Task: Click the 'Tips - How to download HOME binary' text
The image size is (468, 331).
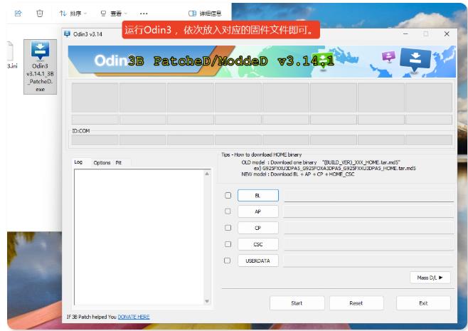Action: point(262,154)
